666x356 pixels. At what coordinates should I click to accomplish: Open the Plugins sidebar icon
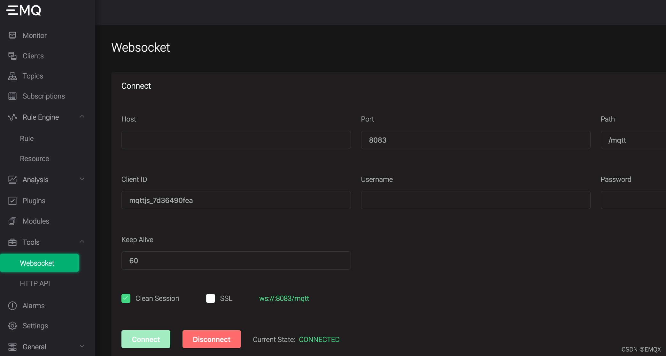[x=12, y=201]
